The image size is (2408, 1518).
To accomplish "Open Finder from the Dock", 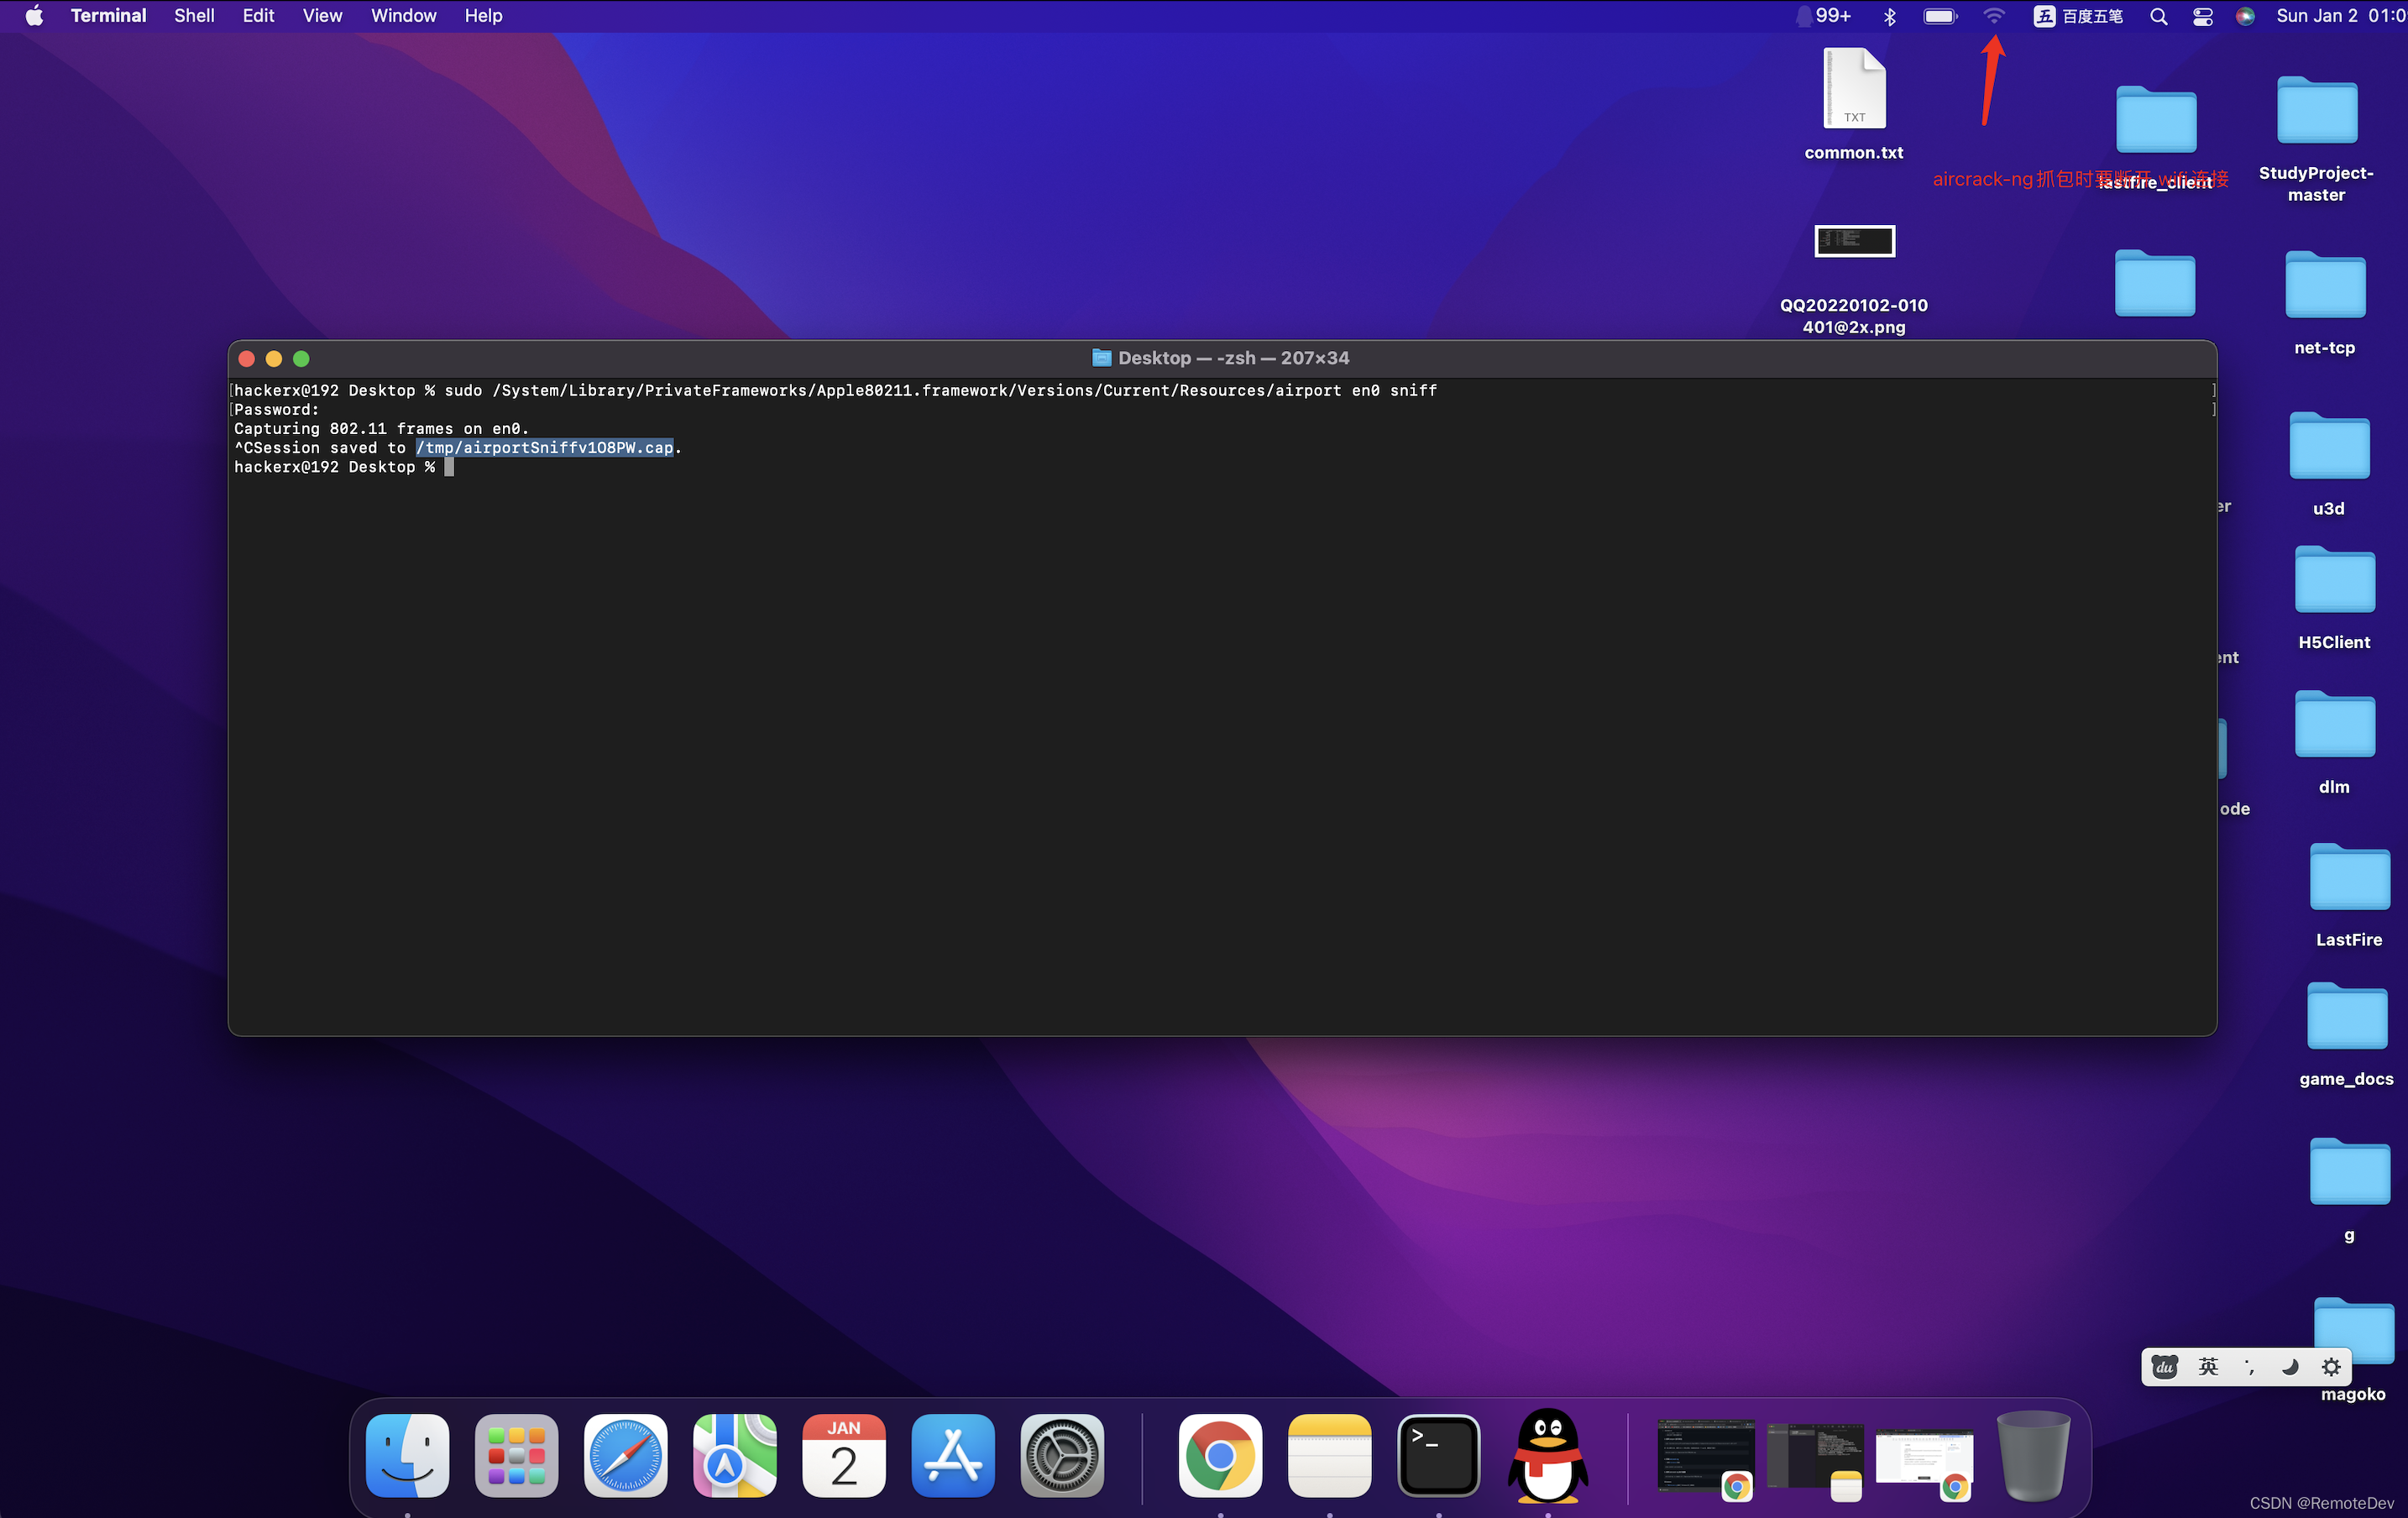I will click(407, 1455).
